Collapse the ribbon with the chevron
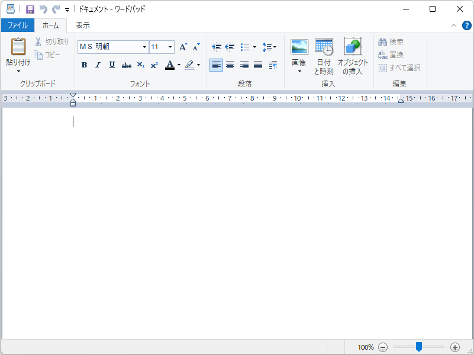This screenshot has height=355, width=474. pyautogui.click(x=454, y=25)
